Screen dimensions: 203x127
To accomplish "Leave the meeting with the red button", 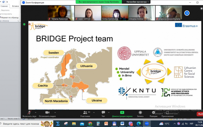I will 200,114.
